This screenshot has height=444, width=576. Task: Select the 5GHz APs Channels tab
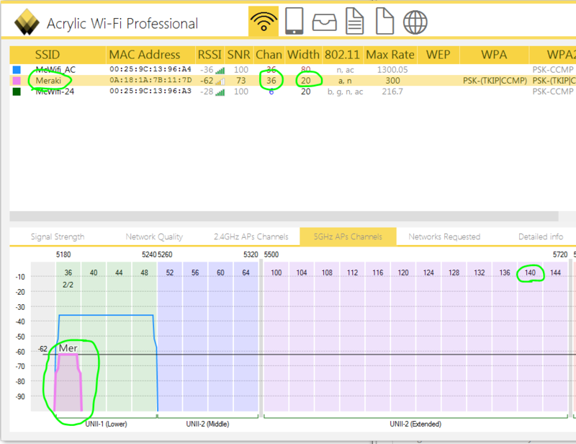[x=348, y=236]
